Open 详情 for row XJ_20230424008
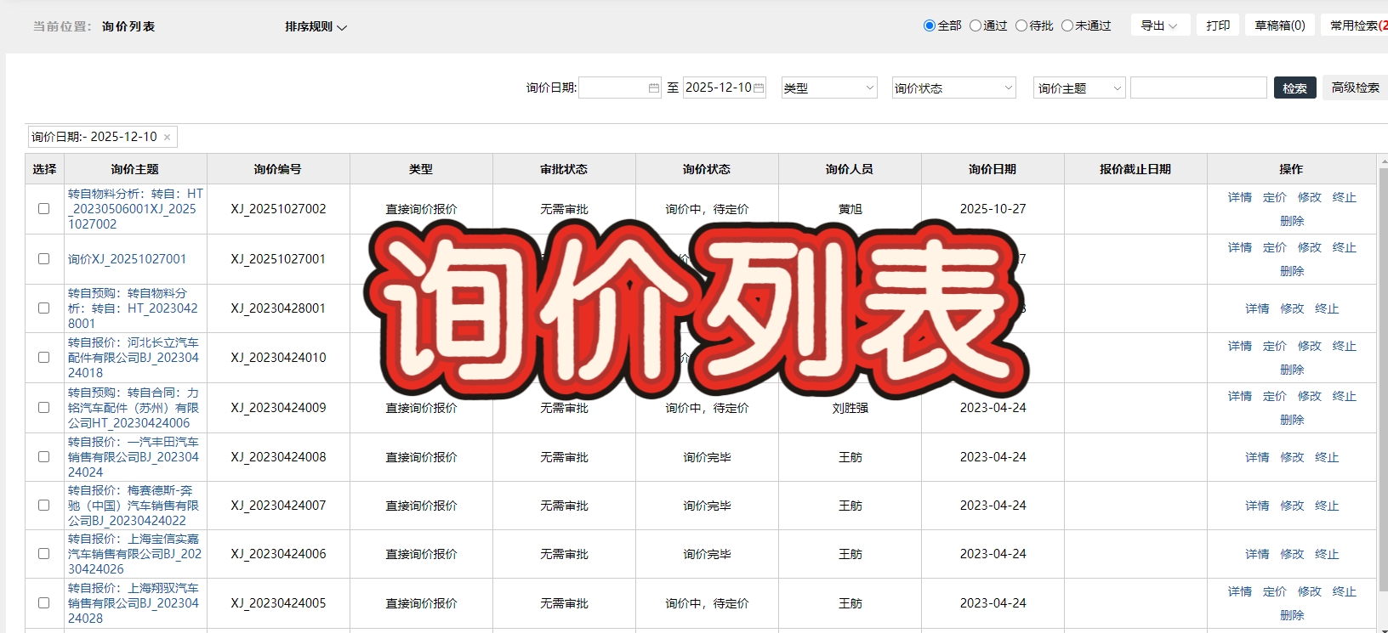This screenshot has height=633, width=1388. pos(1257,457)
